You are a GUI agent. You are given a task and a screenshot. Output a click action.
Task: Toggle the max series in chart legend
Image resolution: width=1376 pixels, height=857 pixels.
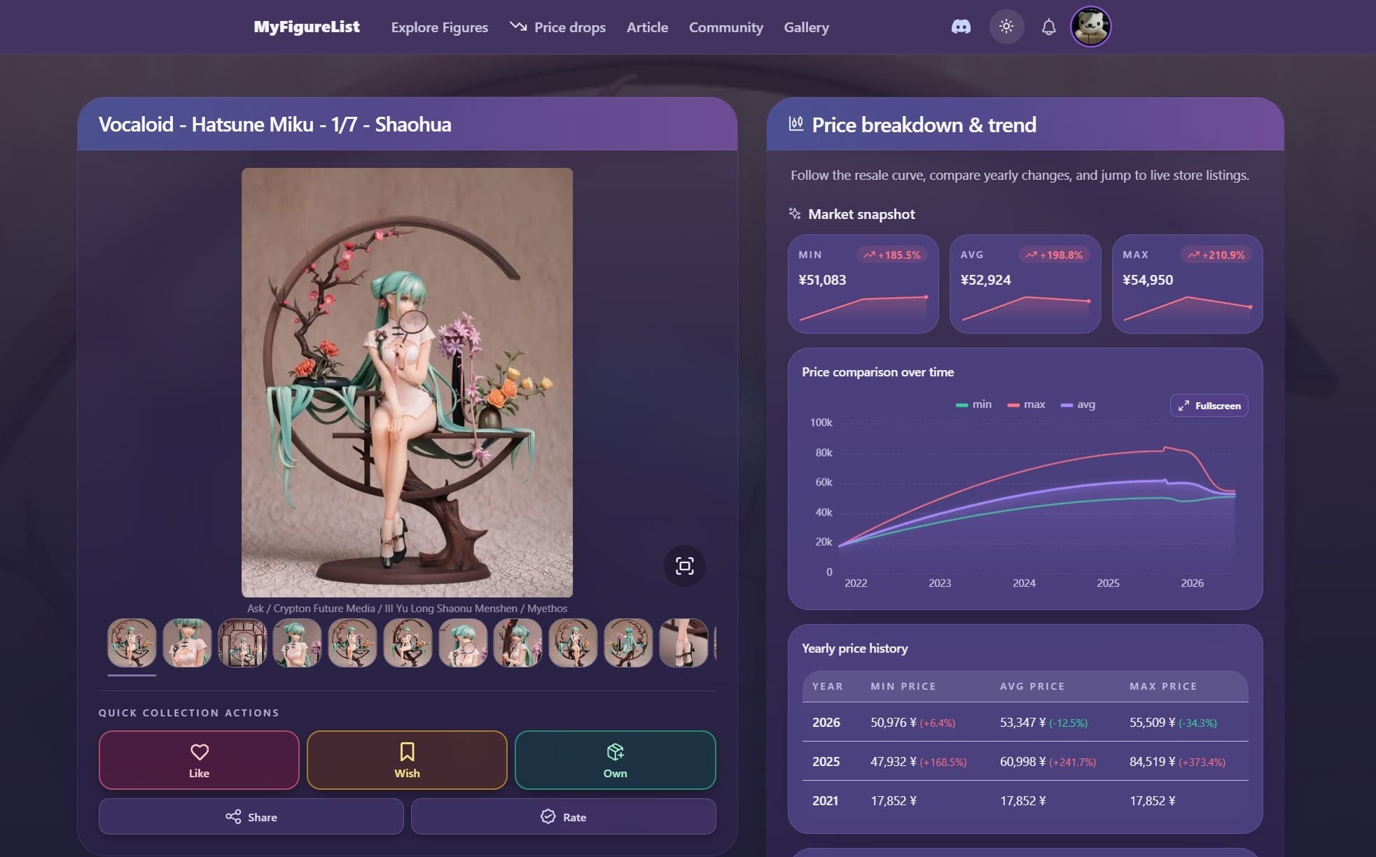click(1026, 404)
